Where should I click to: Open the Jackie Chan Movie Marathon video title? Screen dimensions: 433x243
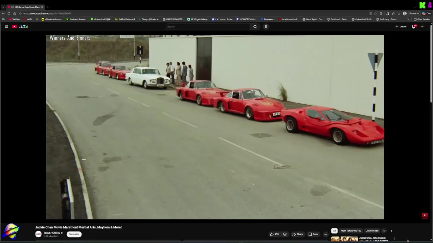(78, 227)
